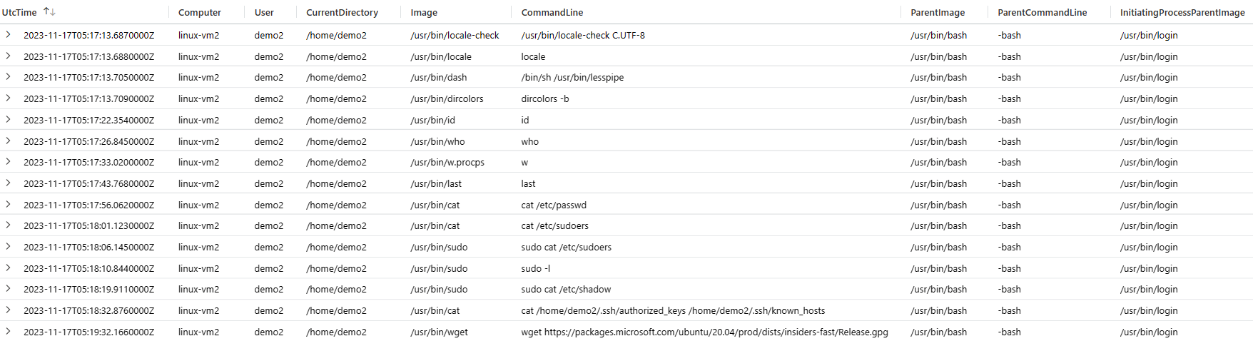Expand the wget Release.gpg row
The height and width of the screenshot is (341, 1253).
click(8, 332)
